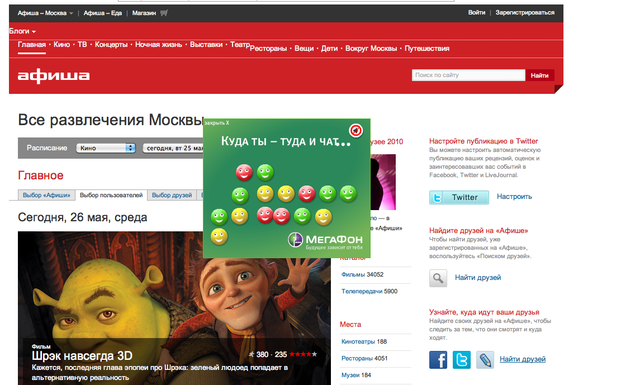Click the 380 · 235 counts on Шрэк card
This screenshot has height=385, width=635.
pyautogui.click(x=271, y=355)
